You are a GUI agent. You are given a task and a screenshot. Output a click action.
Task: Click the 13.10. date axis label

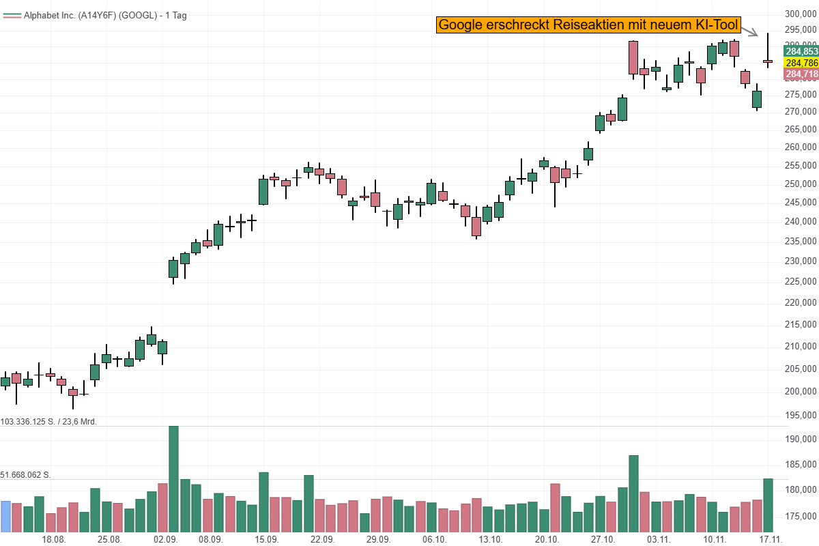tap(491, 539)
